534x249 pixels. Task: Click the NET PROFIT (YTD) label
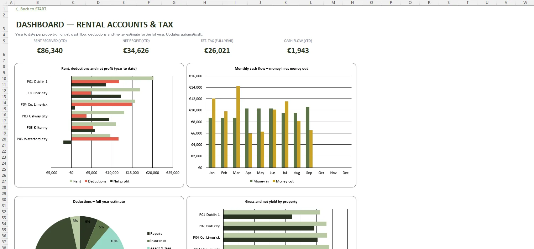point(136,41)
